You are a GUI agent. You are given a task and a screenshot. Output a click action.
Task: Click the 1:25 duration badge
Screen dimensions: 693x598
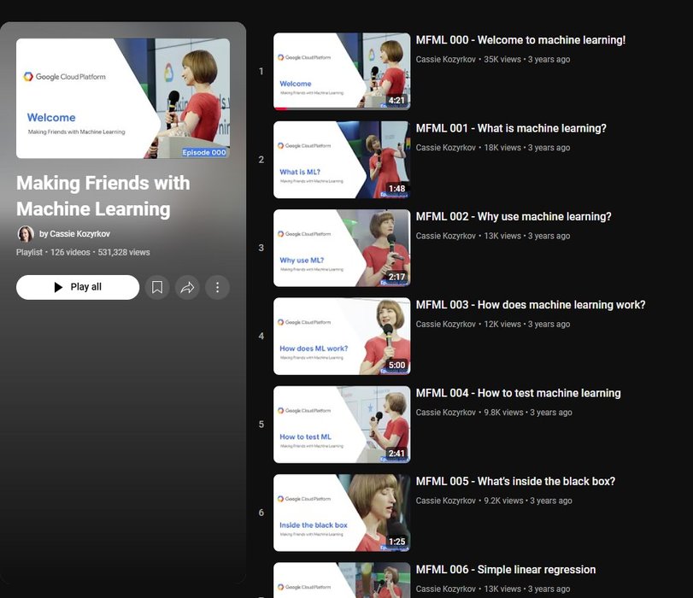(396, 542)
